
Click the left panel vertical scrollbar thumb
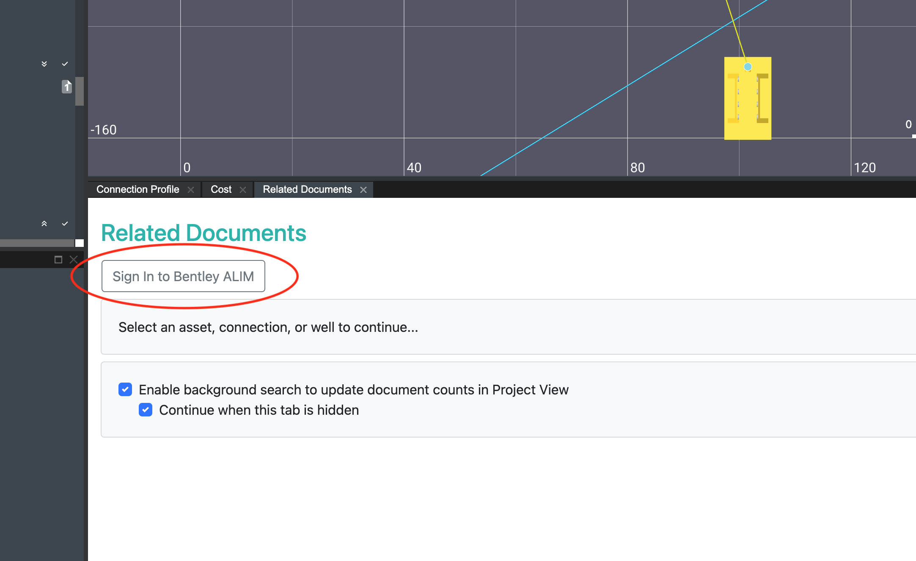pos(80,91)
